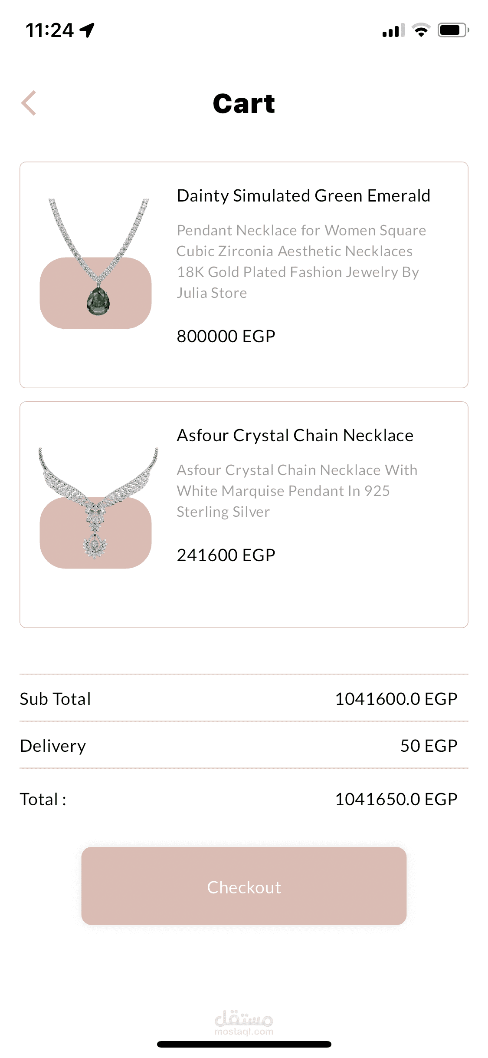
Task: Select the Asfour Crystal Chain Necklace title
Action: point(295,436)
